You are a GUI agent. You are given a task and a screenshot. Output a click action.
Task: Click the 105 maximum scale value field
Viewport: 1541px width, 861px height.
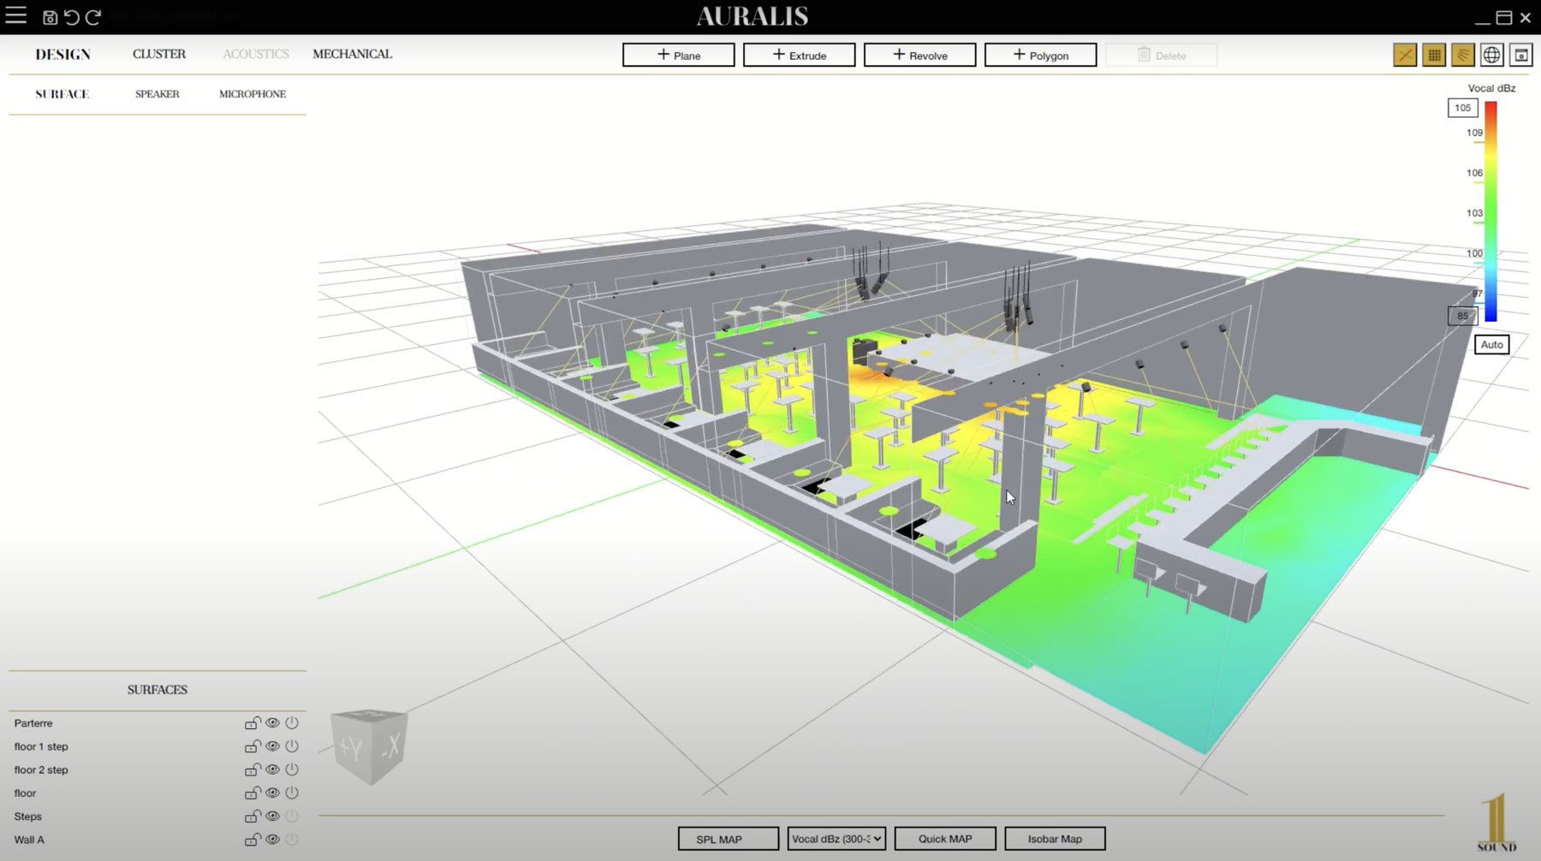(x=1462, y=108)
